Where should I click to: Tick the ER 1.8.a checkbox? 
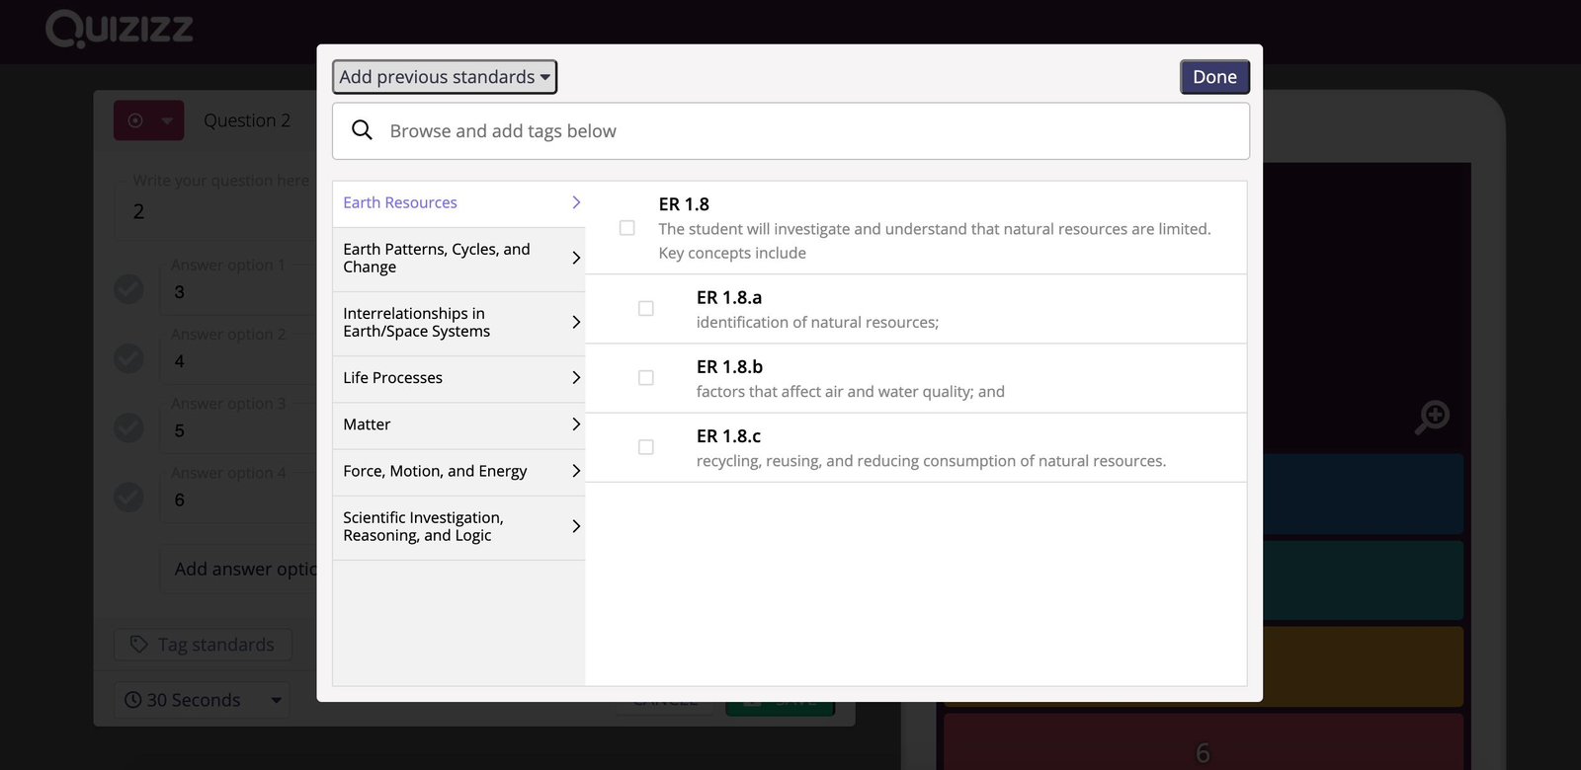point(646,309)
